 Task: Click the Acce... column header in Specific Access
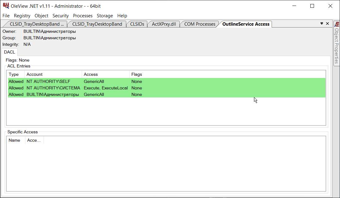coord(34,140)
